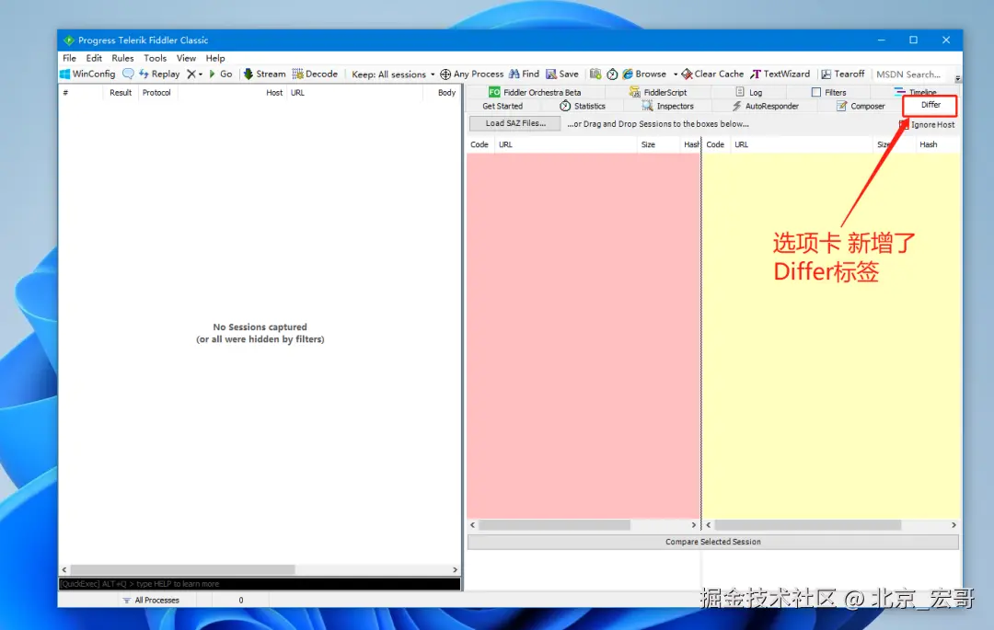Click the Go resume button
The width and height of the screenshot is (994, 630).
[220, 74]
